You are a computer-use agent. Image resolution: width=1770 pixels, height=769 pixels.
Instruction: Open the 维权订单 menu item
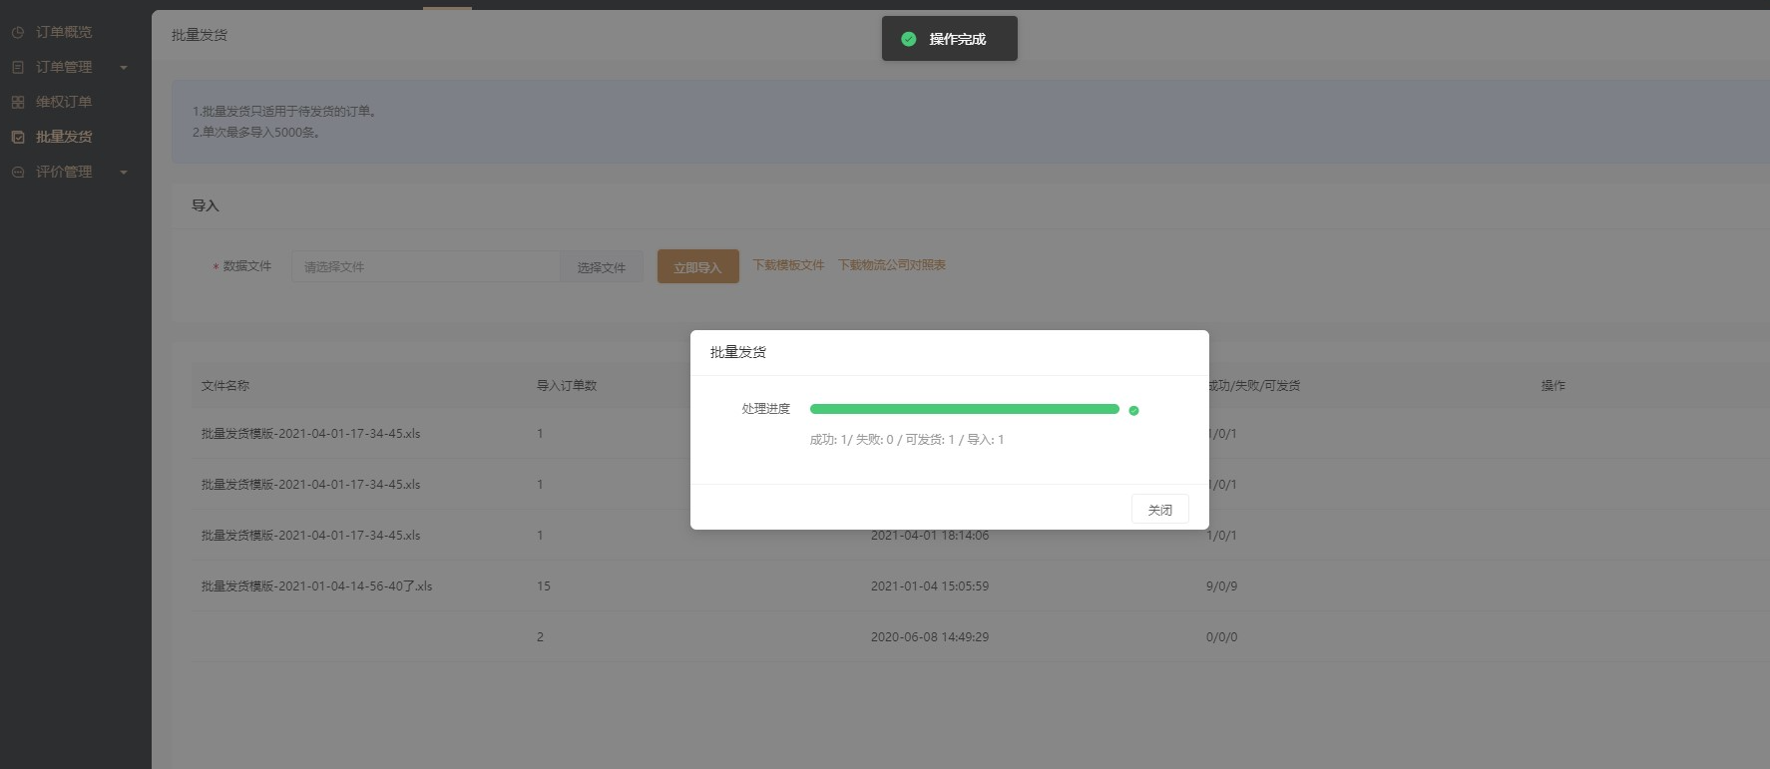click(64, 103)
